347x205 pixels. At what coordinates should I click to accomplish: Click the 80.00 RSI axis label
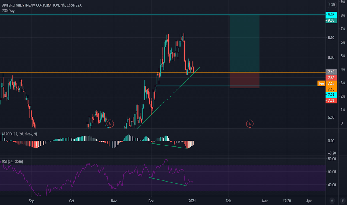pos(332,159)
